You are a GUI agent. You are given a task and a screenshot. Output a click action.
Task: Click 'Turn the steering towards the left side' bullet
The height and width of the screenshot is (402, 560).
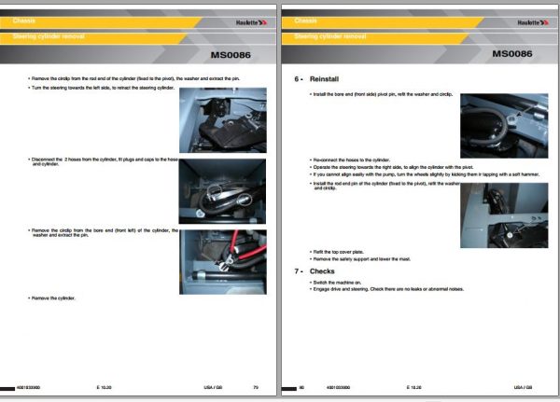pyautogui.click(x=101, y=88)
